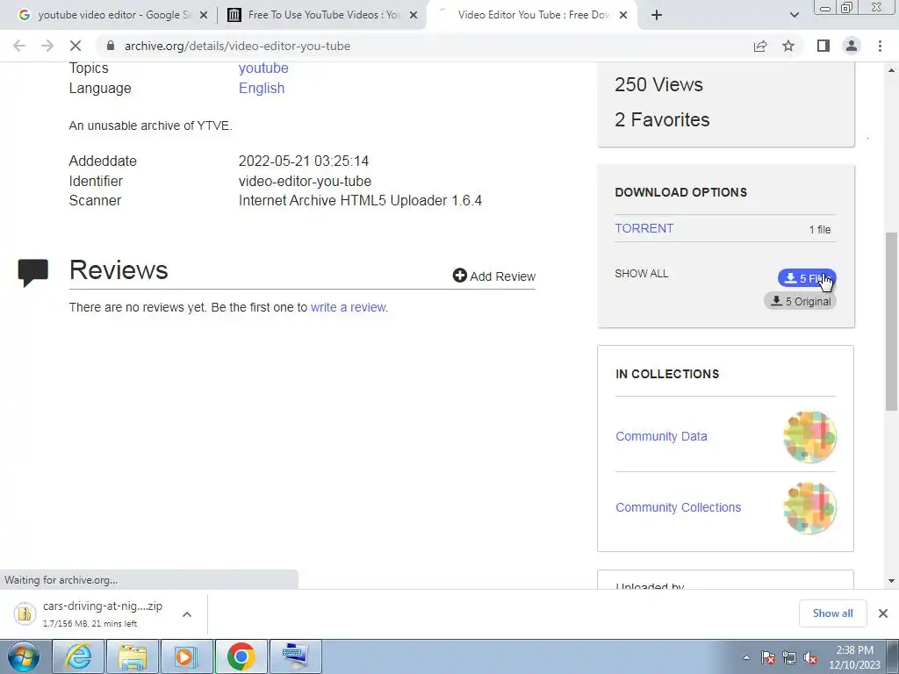Open the Community Collections link
The width and height of the screenshot is (899, 674).
(679, 507)
